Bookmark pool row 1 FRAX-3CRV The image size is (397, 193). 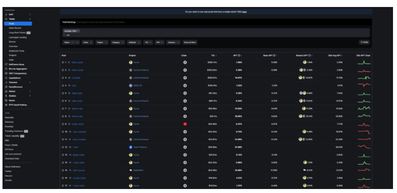click(x=63, y=62)
